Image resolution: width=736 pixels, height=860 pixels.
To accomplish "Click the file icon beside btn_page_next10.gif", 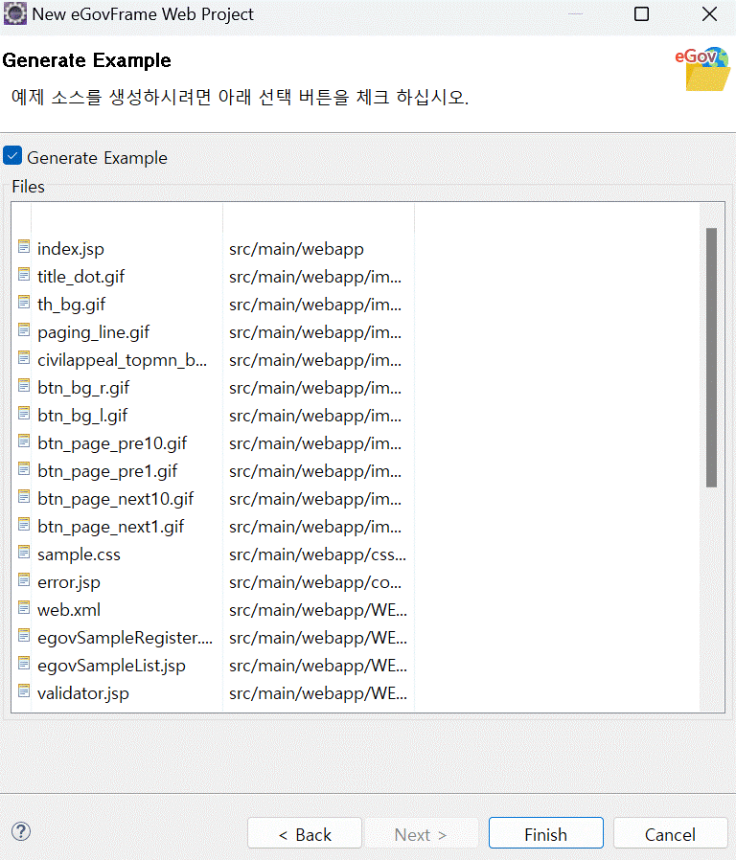I will 24,497.
